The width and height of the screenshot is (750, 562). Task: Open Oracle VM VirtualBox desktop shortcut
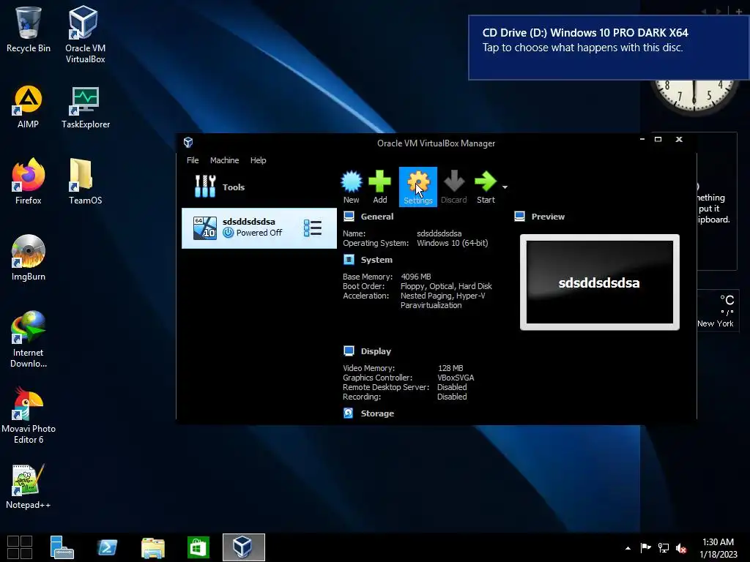(85, 34)
